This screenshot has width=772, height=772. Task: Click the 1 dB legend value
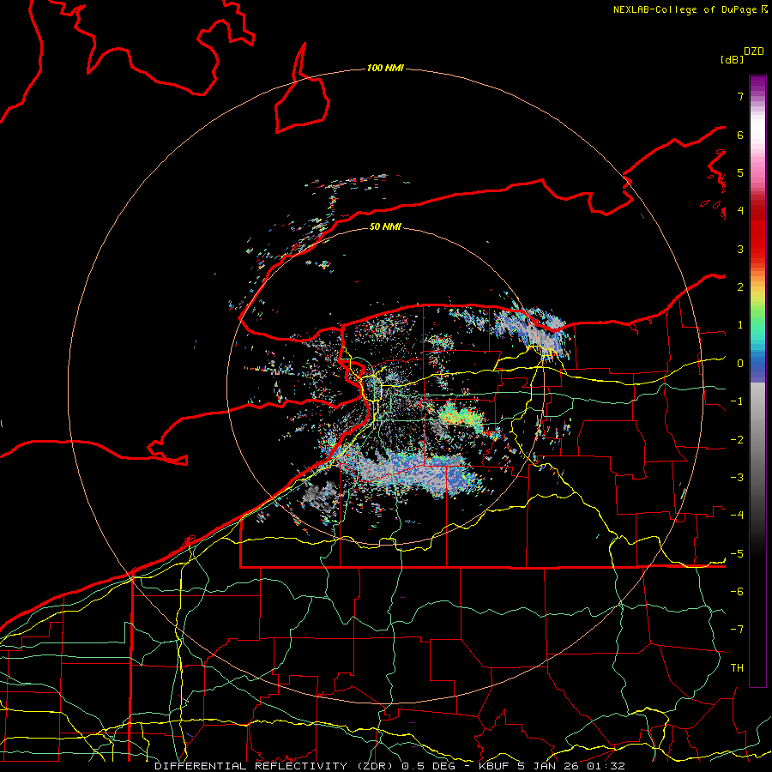tap(740, 325)
